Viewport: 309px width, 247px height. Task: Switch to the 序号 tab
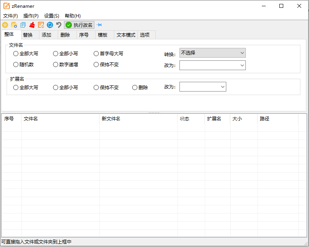[86, 35]
